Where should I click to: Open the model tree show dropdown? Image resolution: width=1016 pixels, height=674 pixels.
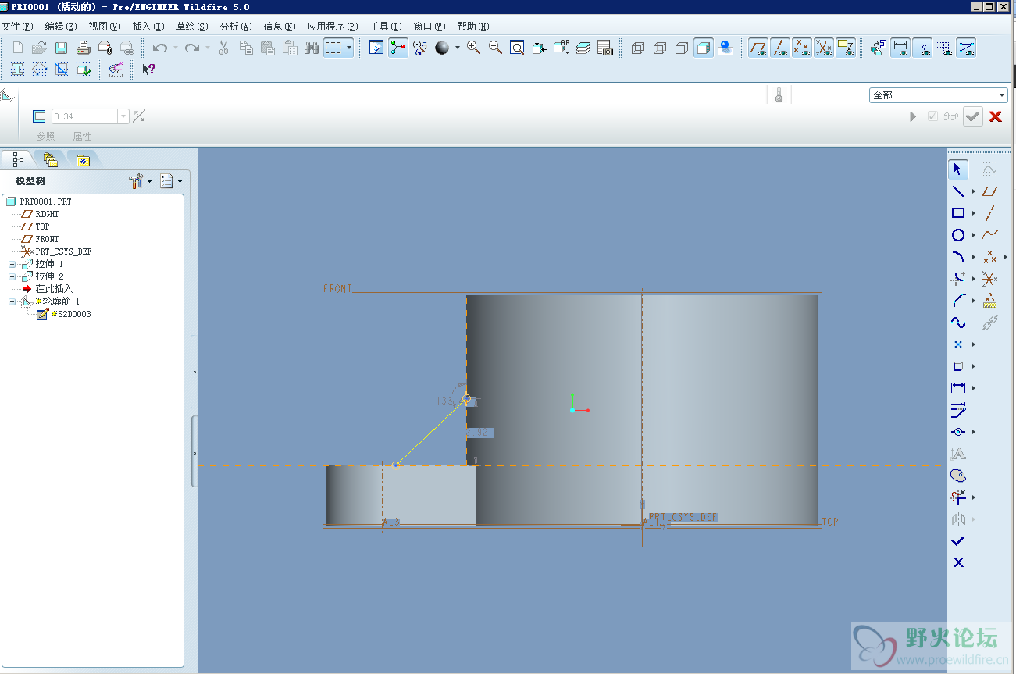pyautogui.click(x=171, y=181)
